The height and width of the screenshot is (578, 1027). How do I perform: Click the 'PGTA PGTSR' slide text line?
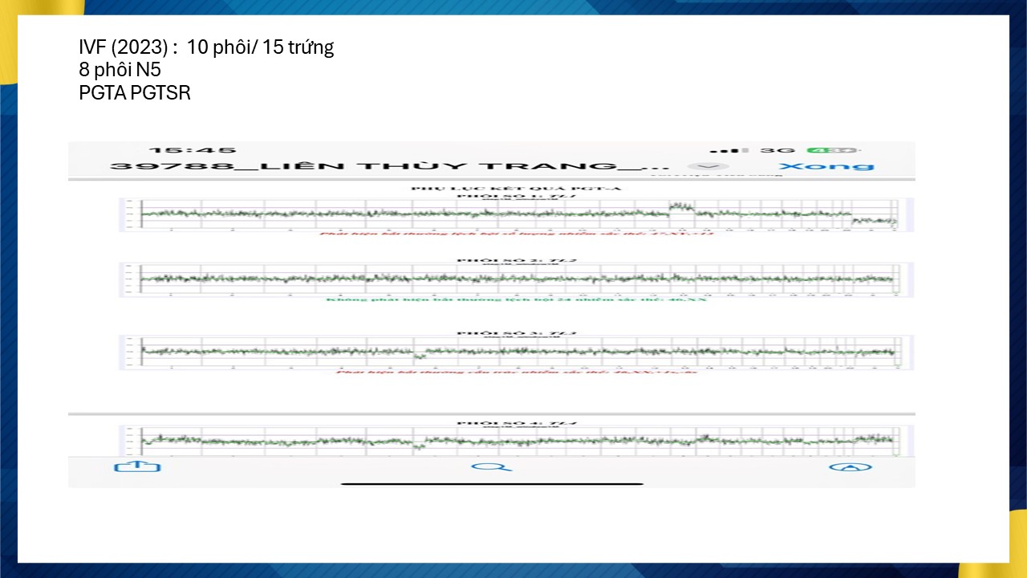(x=135, y=93)
